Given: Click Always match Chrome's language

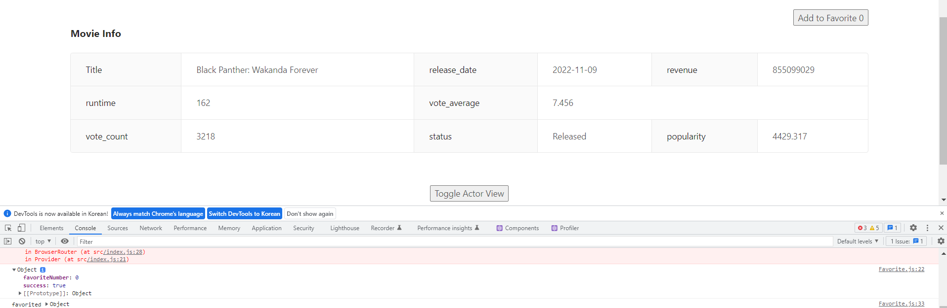Looking at the screenshot, I should tap(158, 213).
